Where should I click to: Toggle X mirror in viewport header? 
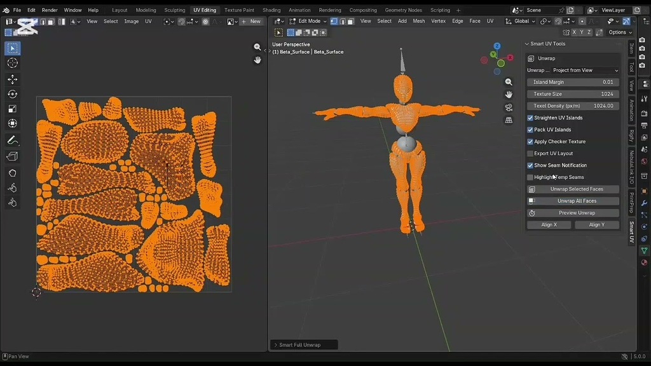[x=574, y=32]
